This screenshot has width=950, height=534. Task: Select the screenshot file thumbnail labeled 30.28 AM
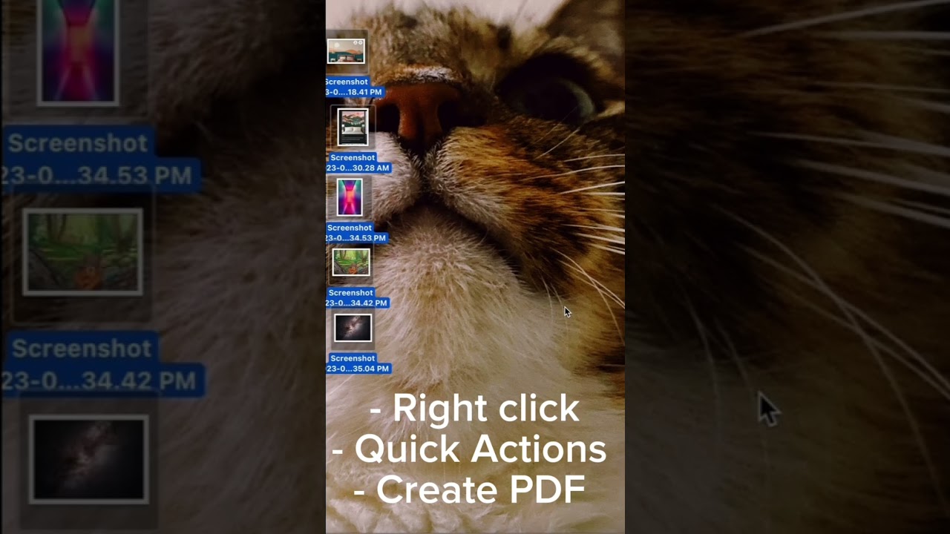(x=353, y=128)
